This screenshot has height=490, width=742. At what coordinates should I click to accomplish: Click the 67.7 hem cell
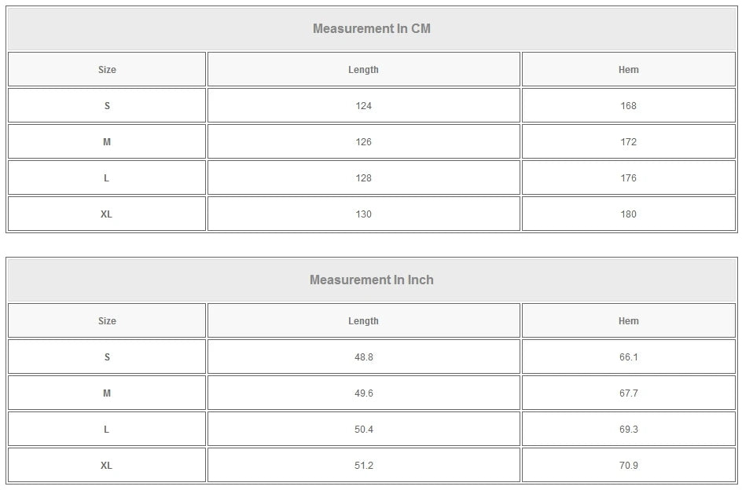point(629,393)
